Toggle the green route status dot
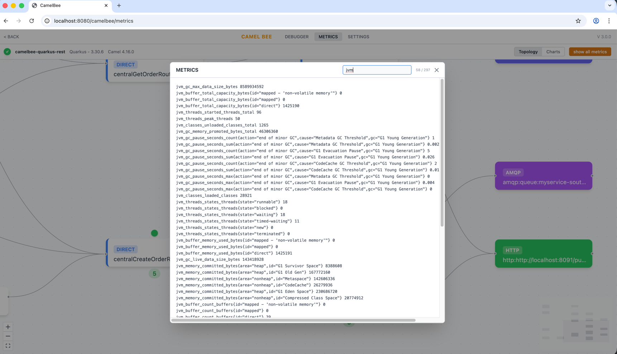617x354 pixels. coord(154,233)
